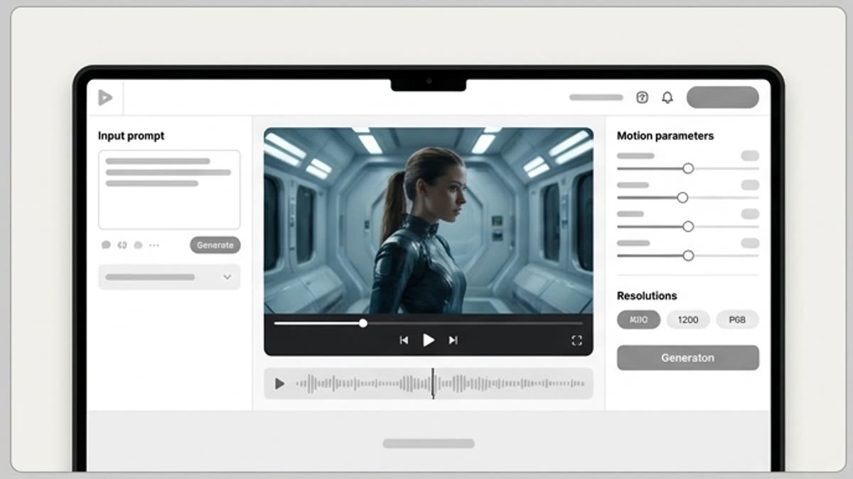Image resolution: width=853 pixels, height=479 pixels.
Task: Open notifications bell icon
Action: click(x=667, y=98)
